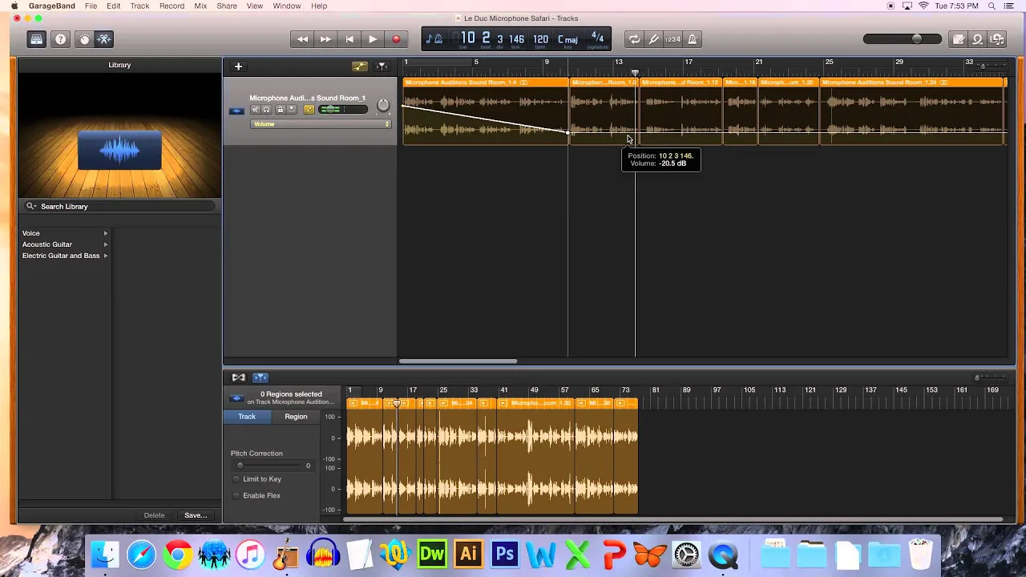The image size is (1026, 577).
Task: Switch the LCD display mode note/metronome icon
Action: (x=434, y=39)
